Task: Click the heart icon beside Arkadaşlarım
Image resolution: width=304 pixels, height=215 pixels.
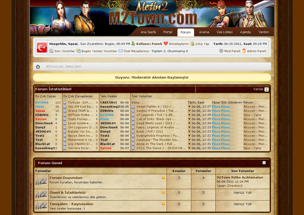Action: pyautogui.click(x=166, y=44)
